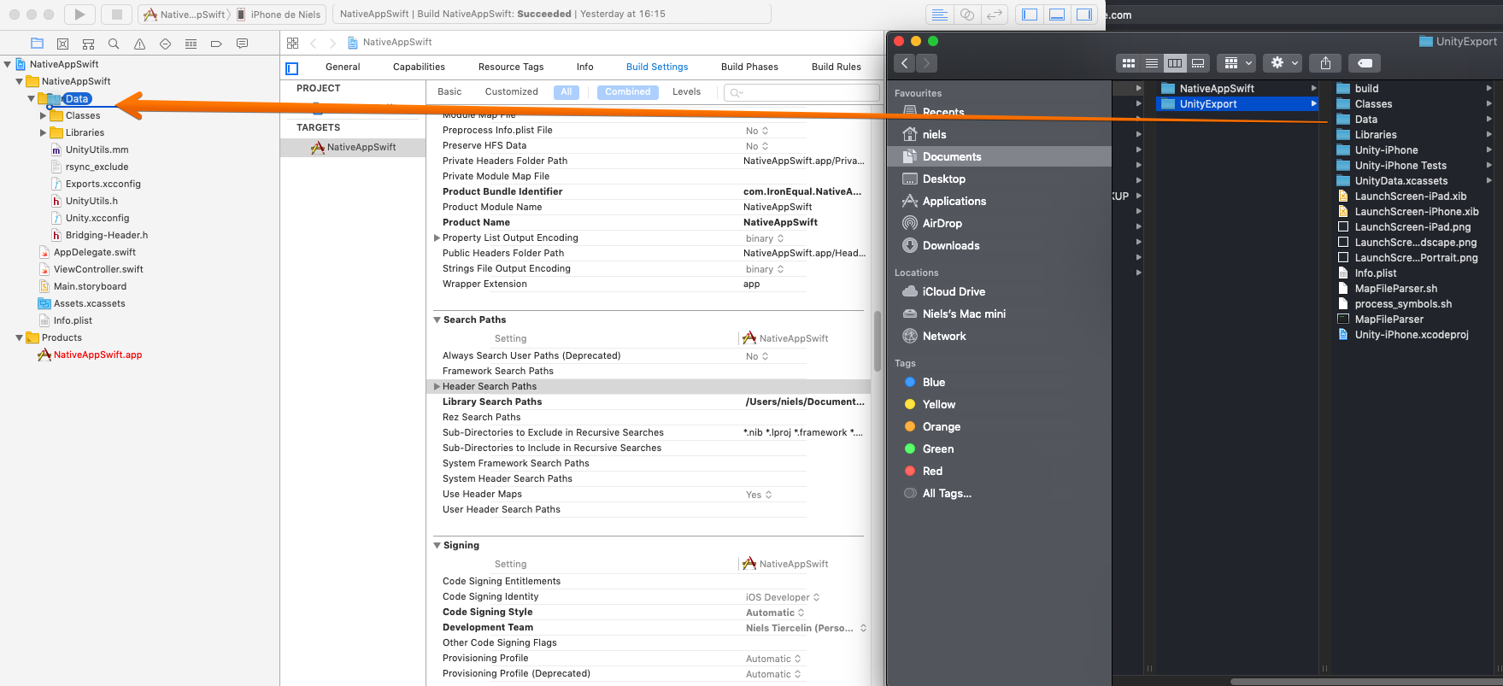Click the related items grid icon
Screen dimensions: 1503x686
point(293,43)
